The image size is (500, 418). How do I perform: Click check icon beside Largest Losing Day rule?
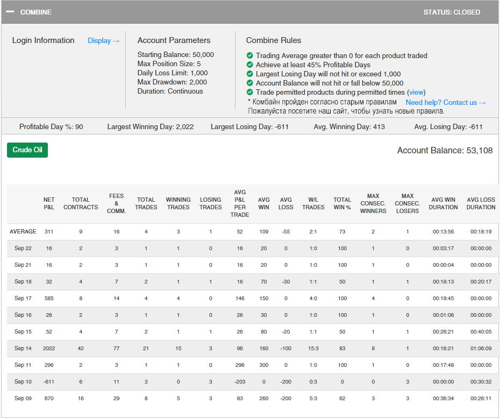pos(250,74)
